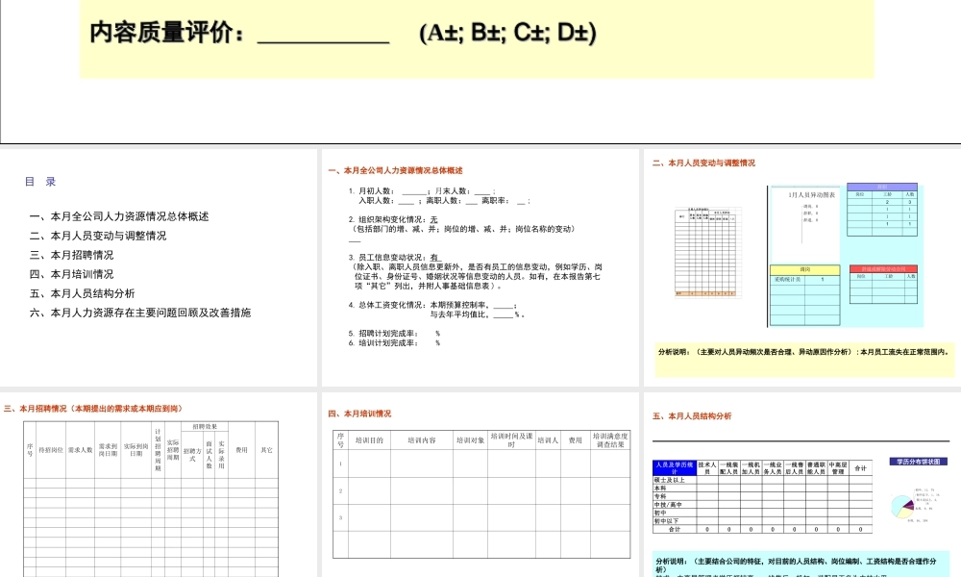Open contents entry 六、本月人力资源存在主要问题回顾及改善措施
961x577 pixels.
click(x=140, y=313)
